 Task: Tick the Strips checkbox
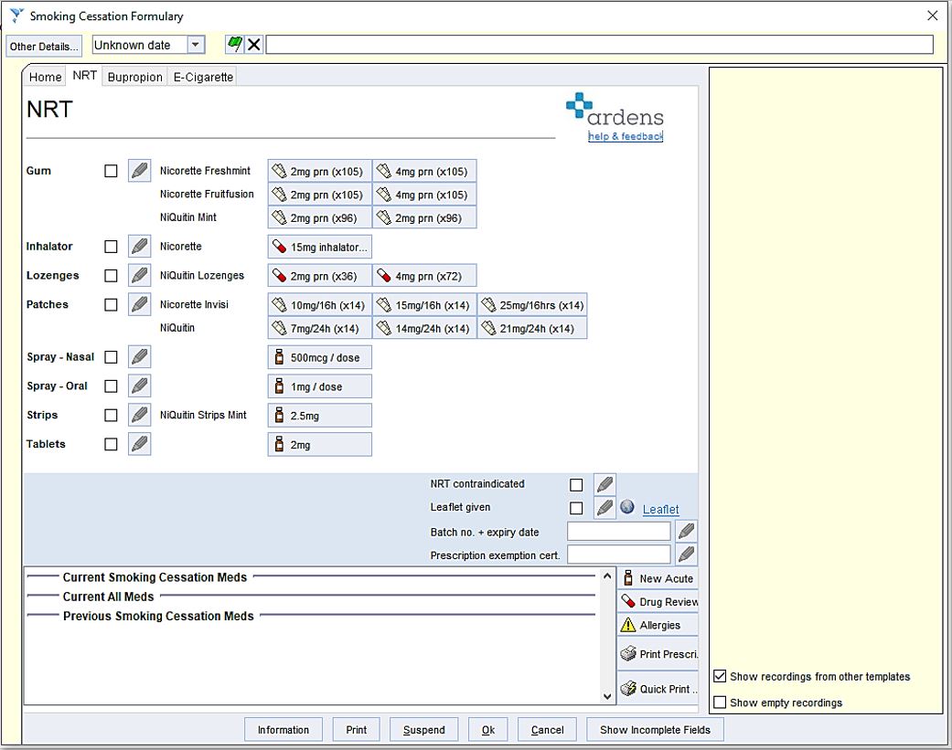pos(111,416)
